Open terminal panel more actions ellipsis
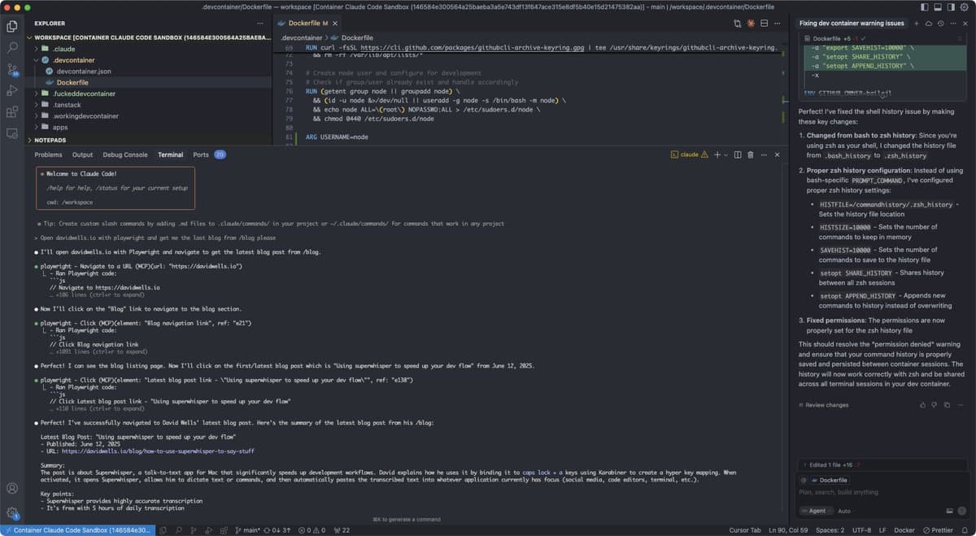 coord(764,155)
